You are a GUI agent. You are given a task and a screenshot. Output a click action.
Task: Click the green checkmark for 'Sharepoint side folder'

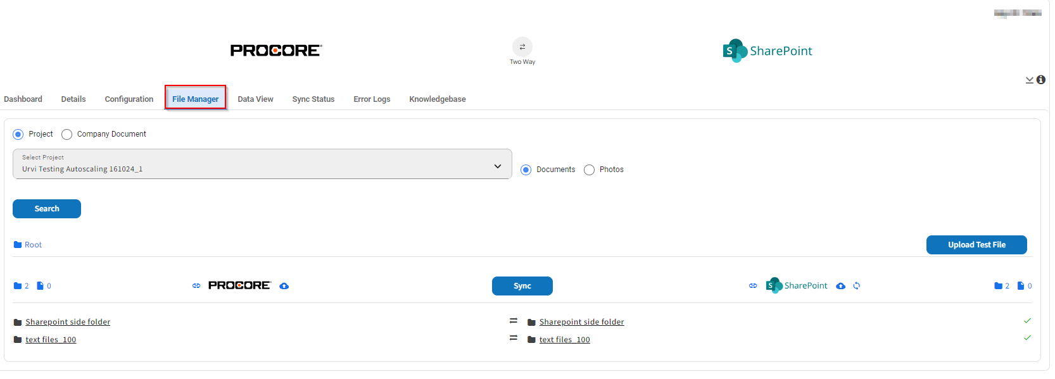pyautogui.click(x=1027, y=321)
